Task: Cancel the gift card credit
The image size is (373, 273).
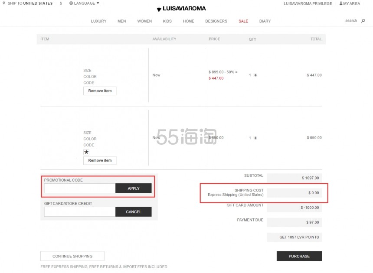Action: pos(134,212)
